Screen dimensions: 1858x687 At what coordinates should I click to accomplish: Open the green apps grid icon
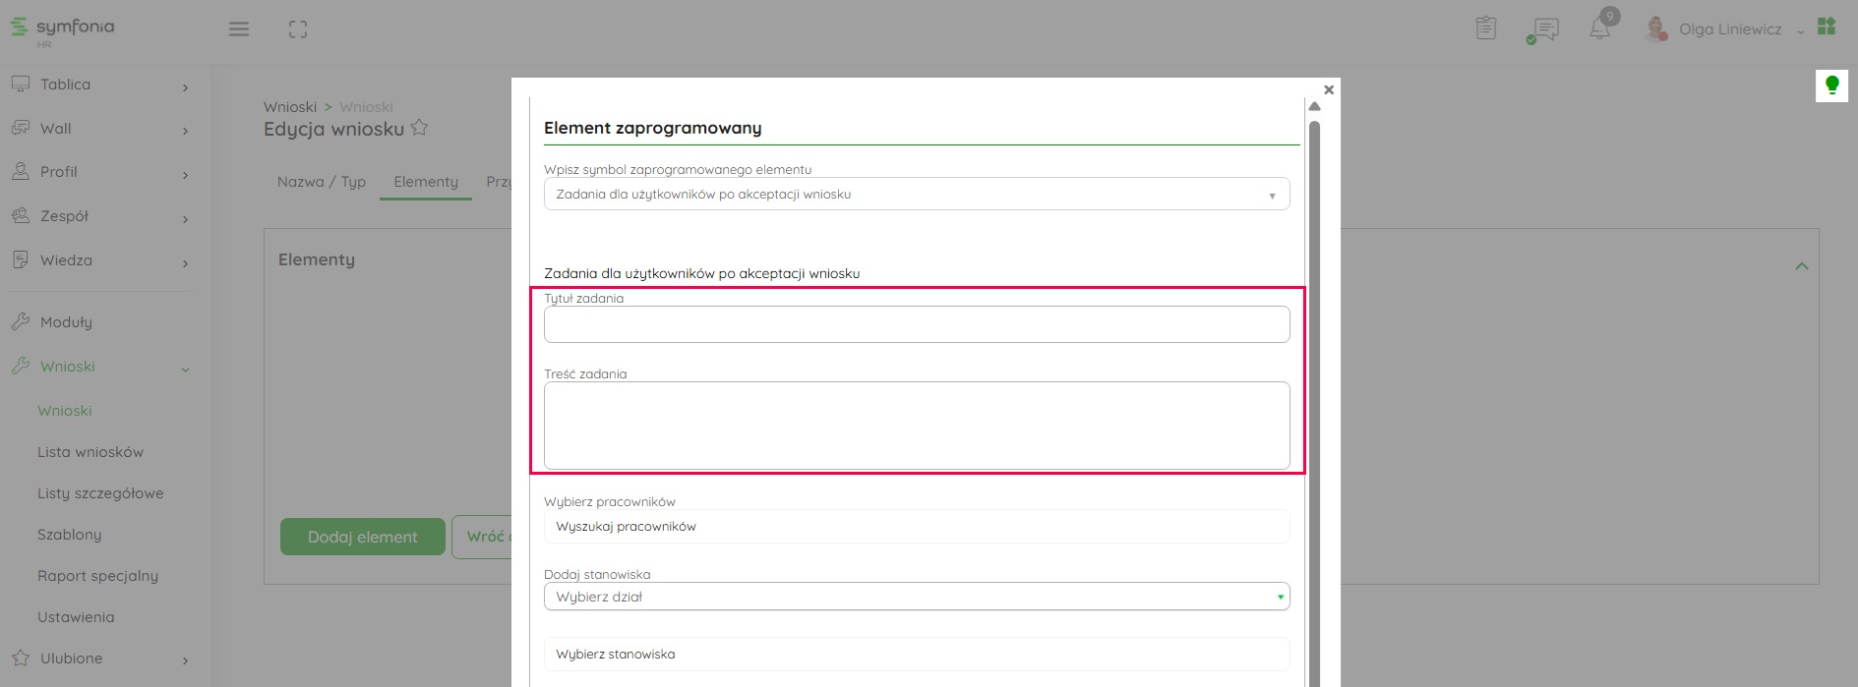(1827, 27)
